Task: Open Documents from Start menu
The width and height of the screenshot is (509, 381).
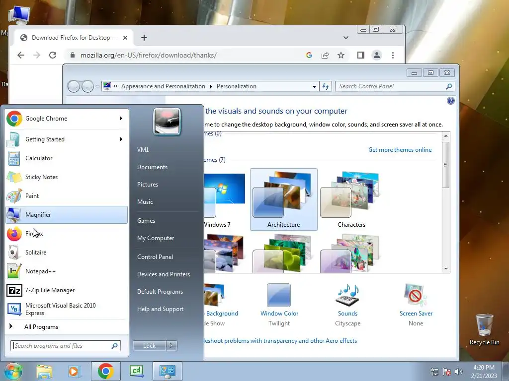Action: tap(152, 167)
